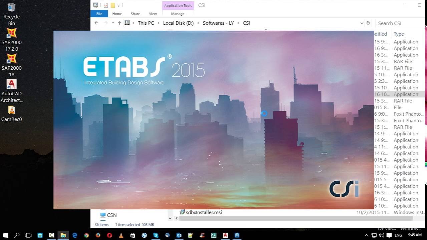Select CSN in the navigation pane
Viewport: 427px width, 240px height.
[x=112, y=215]
